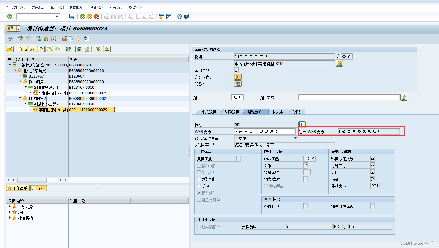Click the Delete trash can icon

point(69,49)
